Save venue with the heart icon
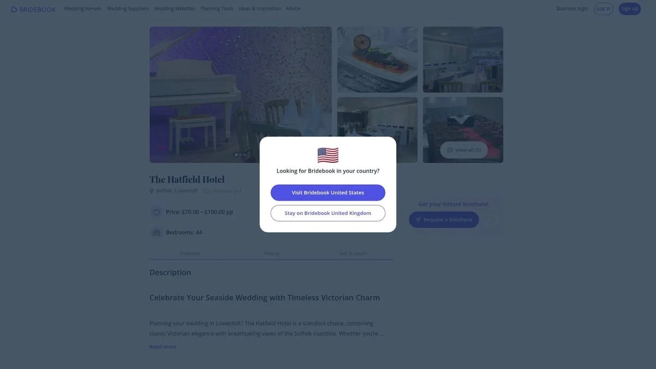This screenshot has height=369, width=656. click(490, 220)
